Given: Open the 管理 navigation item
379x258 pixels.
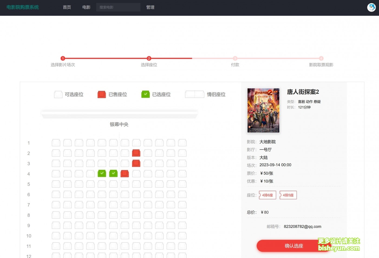Looking at the screenshot, I should click(150, 7).
